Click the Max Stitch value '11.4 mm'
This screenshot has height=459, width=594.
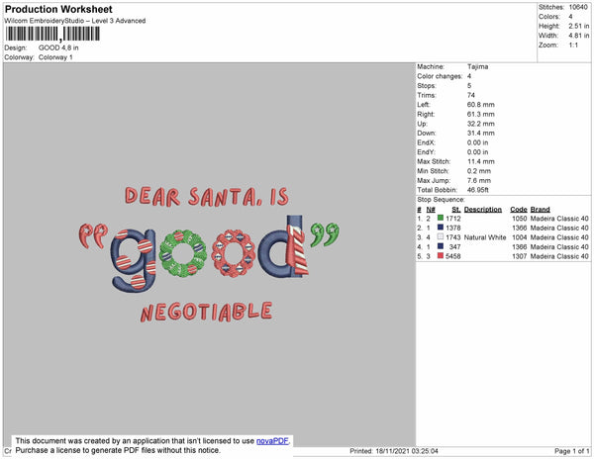pyautogui.click(x=481, y=161)
